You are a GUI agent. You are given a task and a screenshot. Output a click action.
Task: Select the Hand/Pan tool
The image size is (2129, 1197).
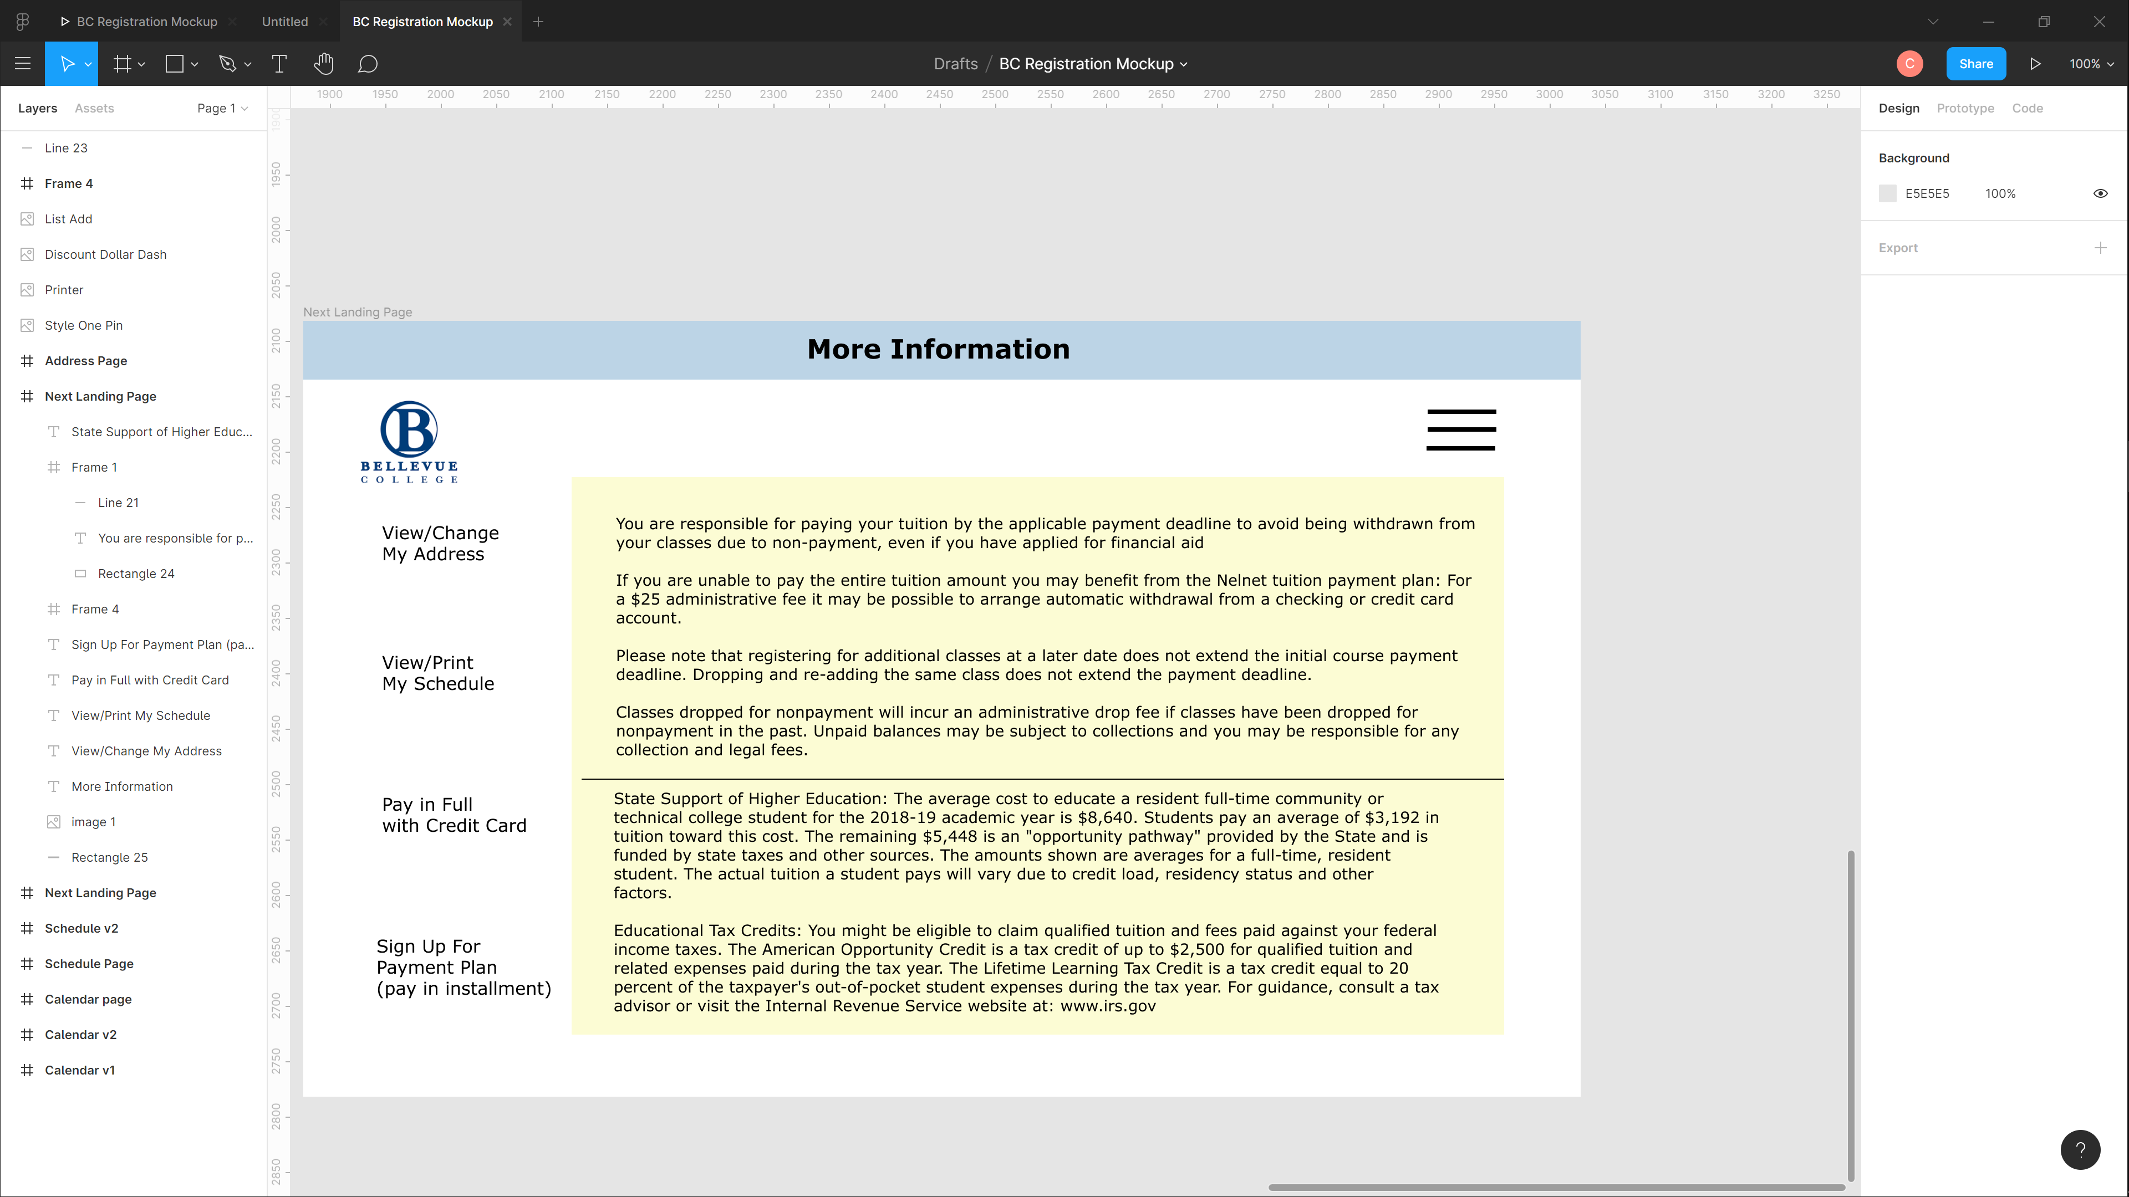pyautogui.click(x=323, y=63)
